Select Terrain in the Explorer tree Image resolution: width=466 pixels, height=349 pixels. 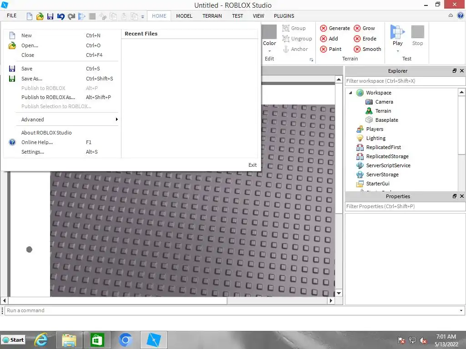(x=378, y=111)
